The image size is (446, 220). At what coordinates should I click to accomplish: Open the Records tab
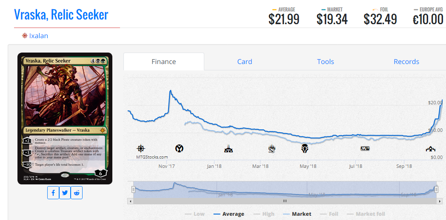(x=406, y=61)
